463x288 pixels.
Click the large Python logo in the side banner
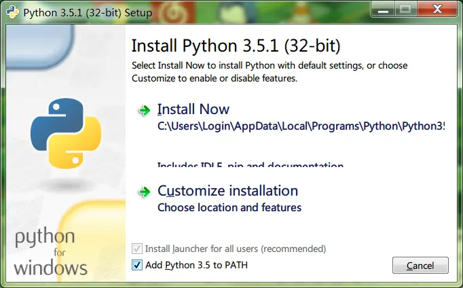pyautogui.click(x=66, y=133)
